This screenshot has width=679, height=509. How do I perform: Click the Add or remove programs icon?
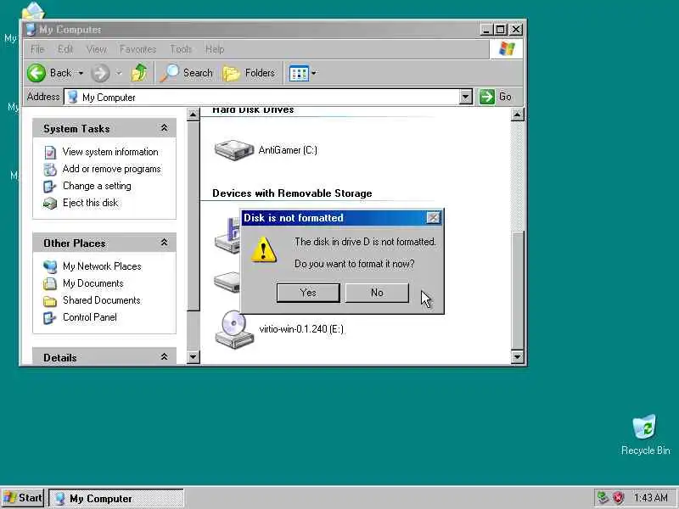coord(50,169)
